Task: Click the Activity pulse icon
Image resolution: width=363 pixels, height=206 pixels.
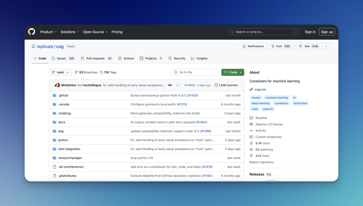Action: pos(251,130)
